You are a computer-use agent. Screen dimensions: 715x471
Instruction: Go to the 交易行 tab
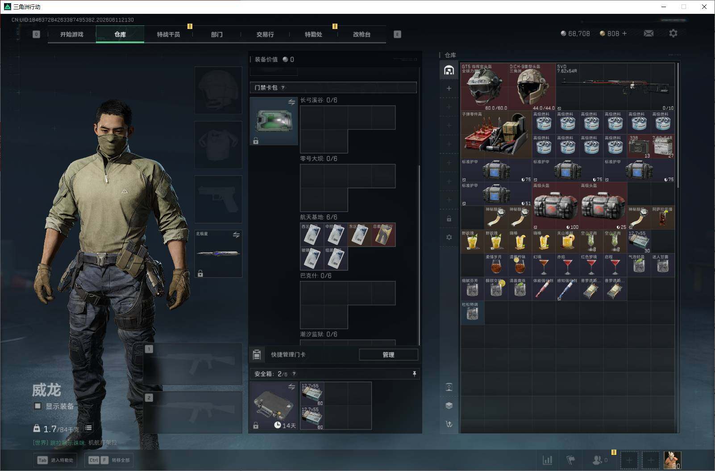pos(265,34)
